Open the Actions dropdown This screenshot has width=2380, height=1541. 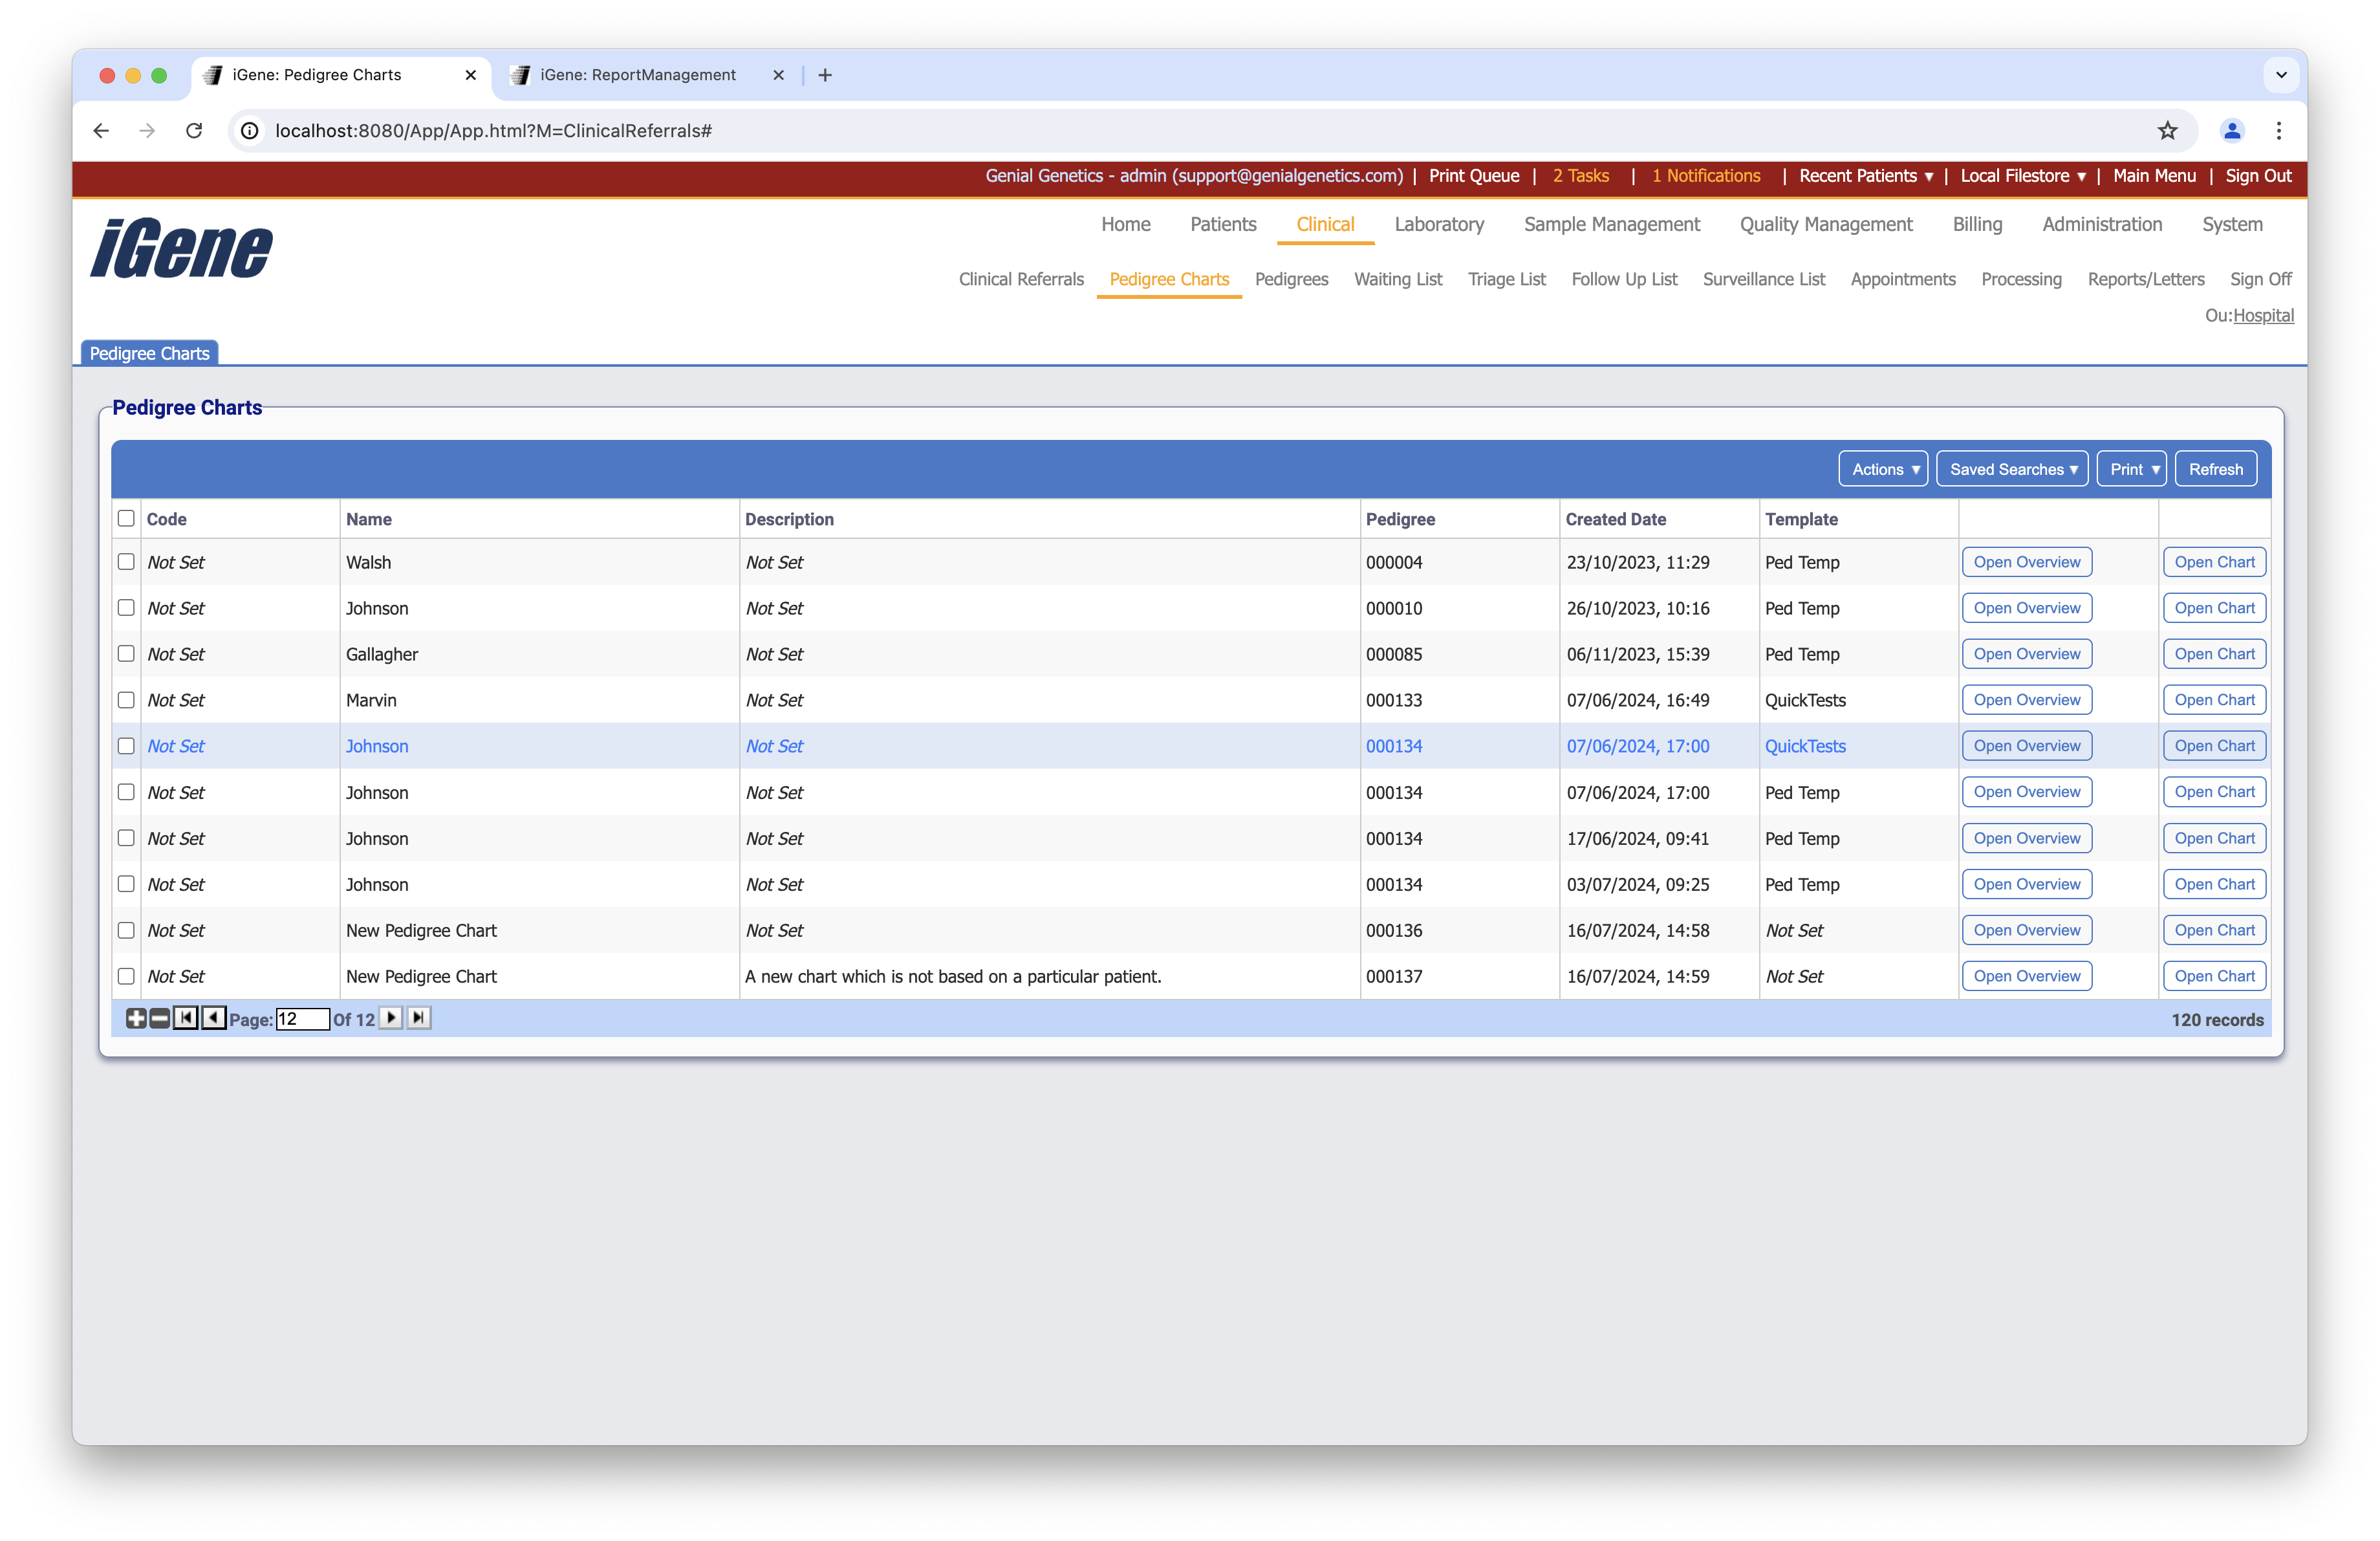[x=1884, y=469]
